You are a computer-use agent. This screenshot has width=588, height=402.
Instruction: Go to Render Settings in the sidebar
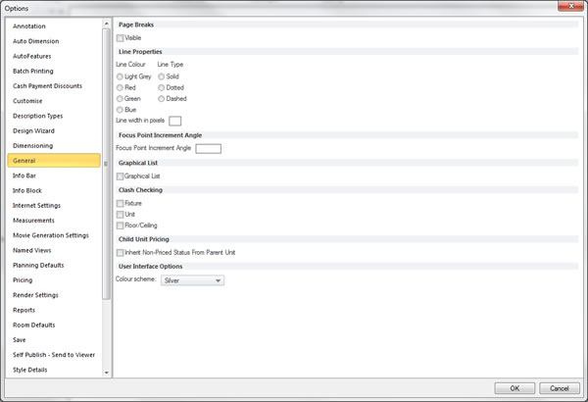(35, 295)
